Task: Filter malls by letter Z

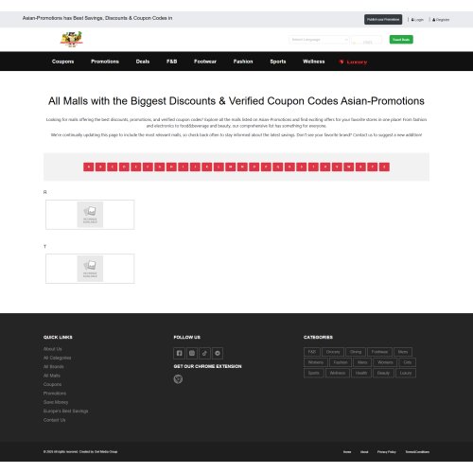Action: point(384,166)
